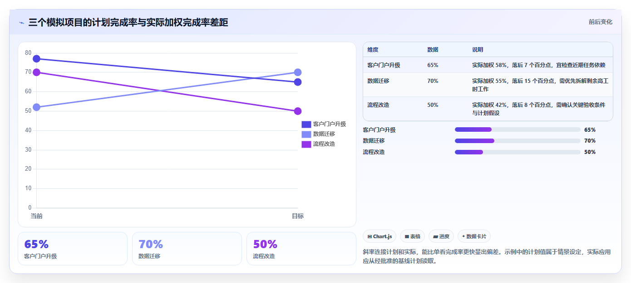This screenshot has width=631, height=283.
Task: Select the 进度 tag pill
Action: point(441,236)
